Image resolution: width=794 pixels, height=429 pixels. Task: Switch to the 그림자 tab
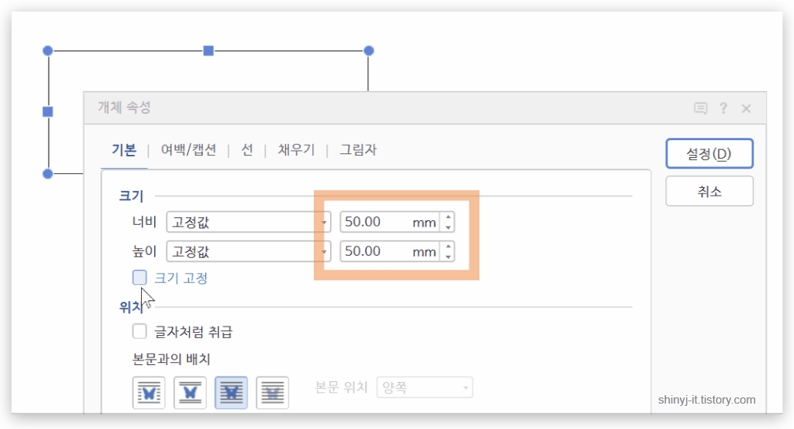pyautogui.click(x=358, y=149)
